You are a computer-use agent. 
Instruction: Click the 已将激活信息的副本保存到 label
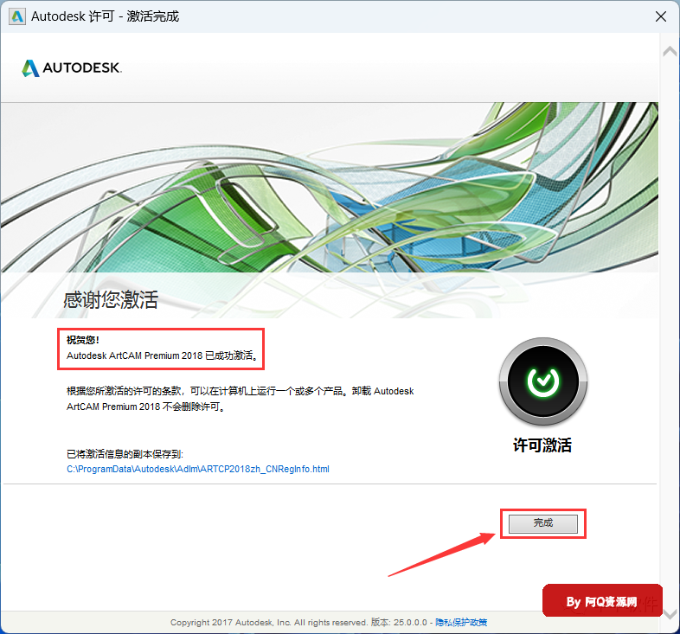(x=125, y=454)
